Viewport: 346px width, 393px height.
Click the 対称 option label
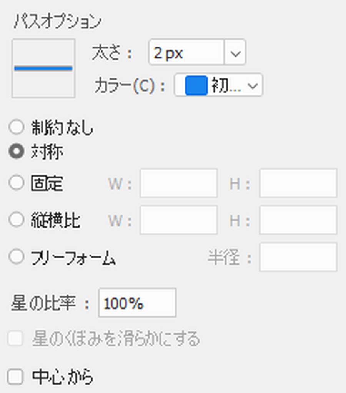[47, 152]
